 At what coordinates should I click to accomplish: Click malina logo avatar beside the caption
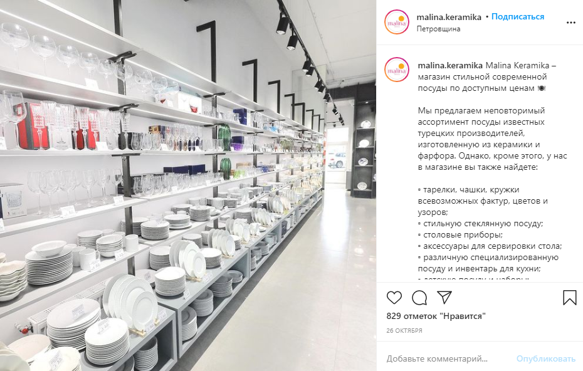[397, 70]
